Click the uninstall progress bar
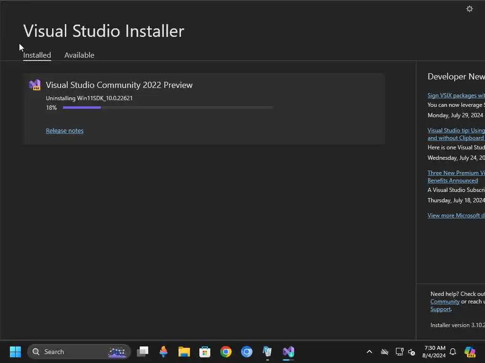This screenshot has height=363, width=485. (x=168, y=107)
